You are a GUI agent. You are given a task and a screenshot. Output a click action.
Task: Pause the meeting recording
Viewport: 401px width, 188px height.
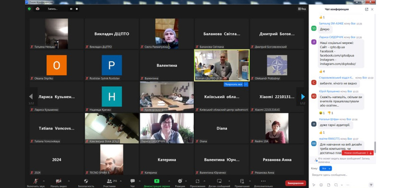tap(71, 9)
